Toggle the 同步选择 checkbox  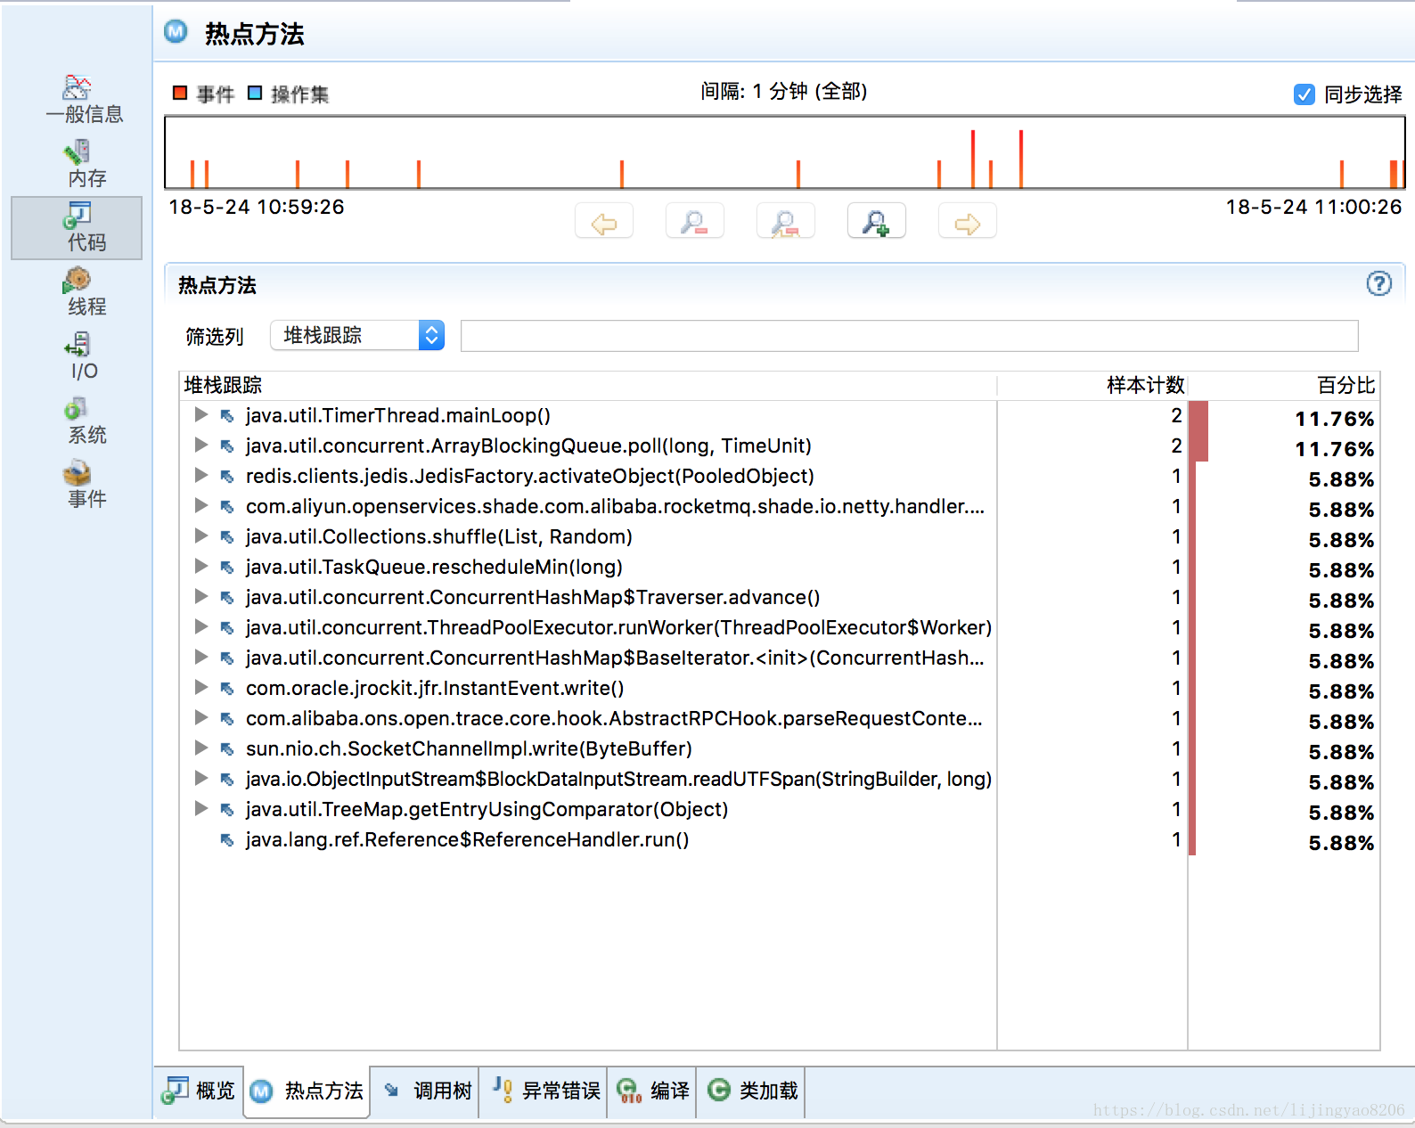pos(1304,94)
